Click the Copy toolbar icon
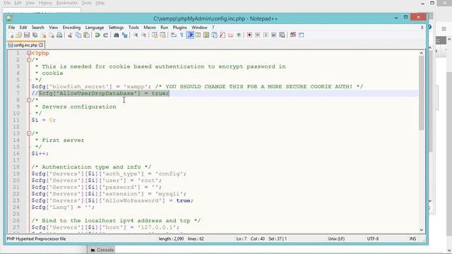Viewport: 452px width, 254px height. (x=78, y=35)
